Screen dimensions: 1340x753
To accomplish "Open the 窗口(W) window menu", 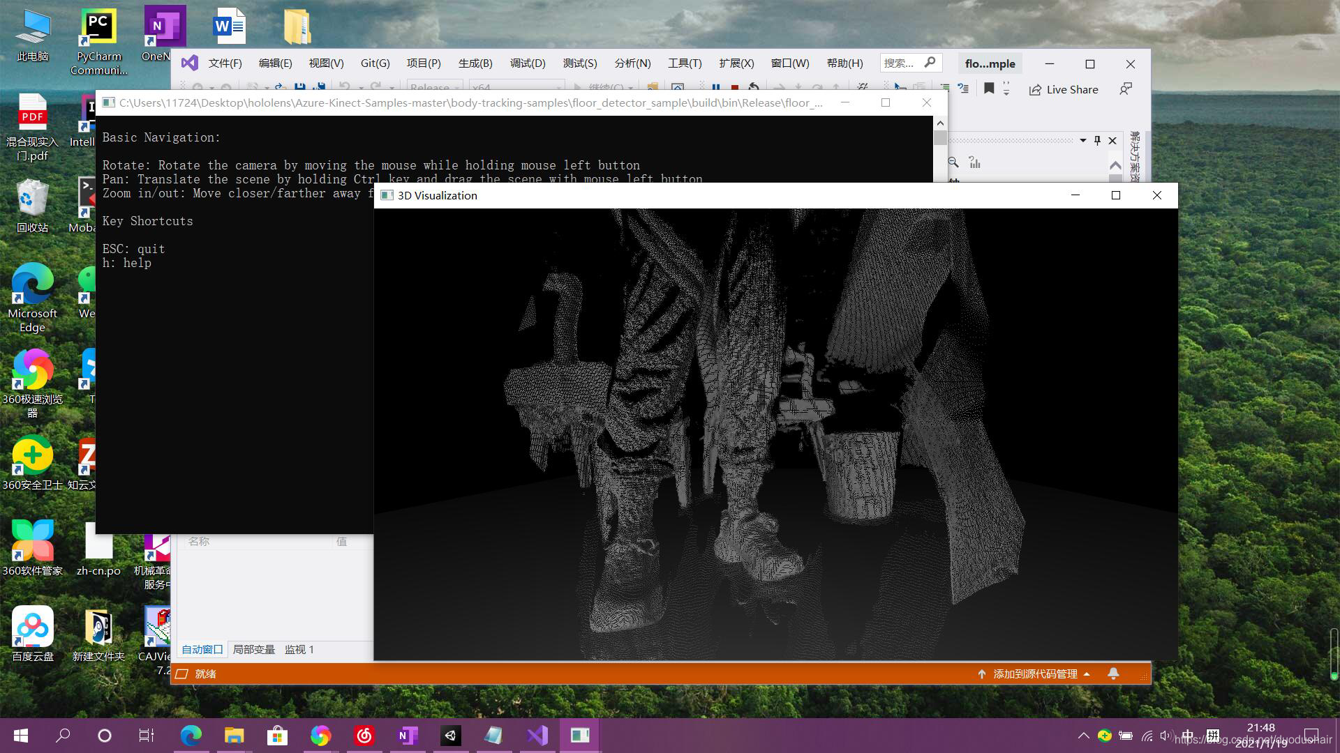I will pyautogui.click(x=790, y=63).
